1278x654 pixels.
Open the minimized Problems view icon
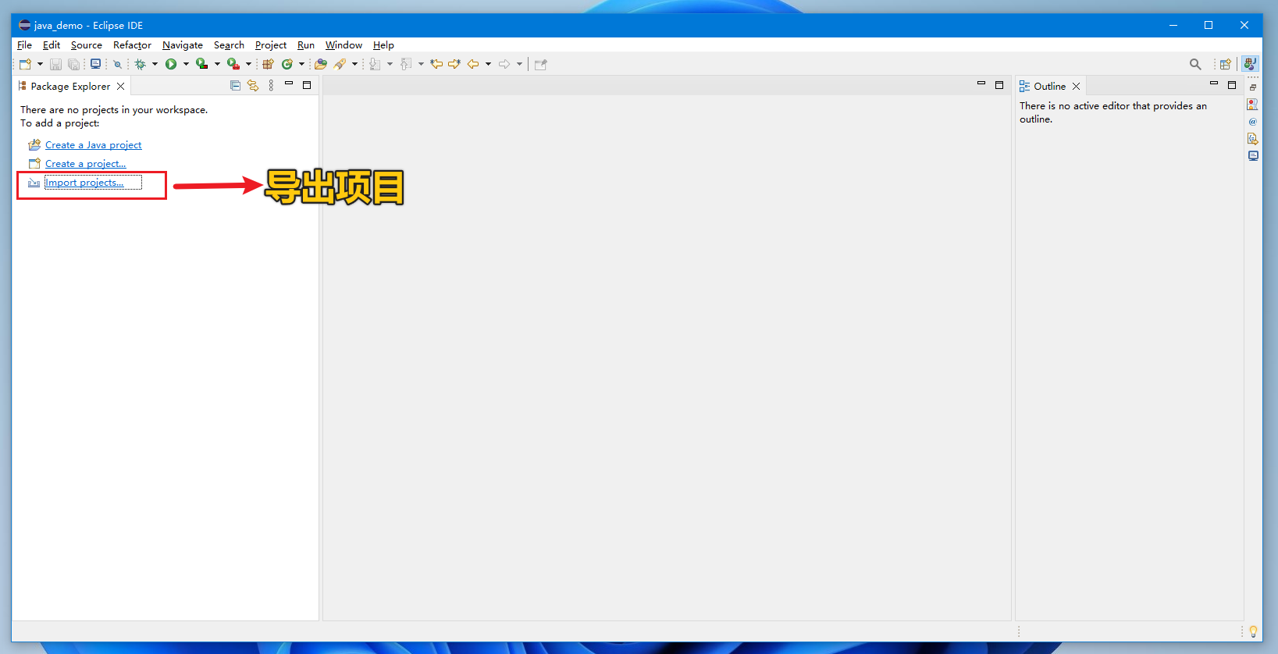click(1253, 105)
